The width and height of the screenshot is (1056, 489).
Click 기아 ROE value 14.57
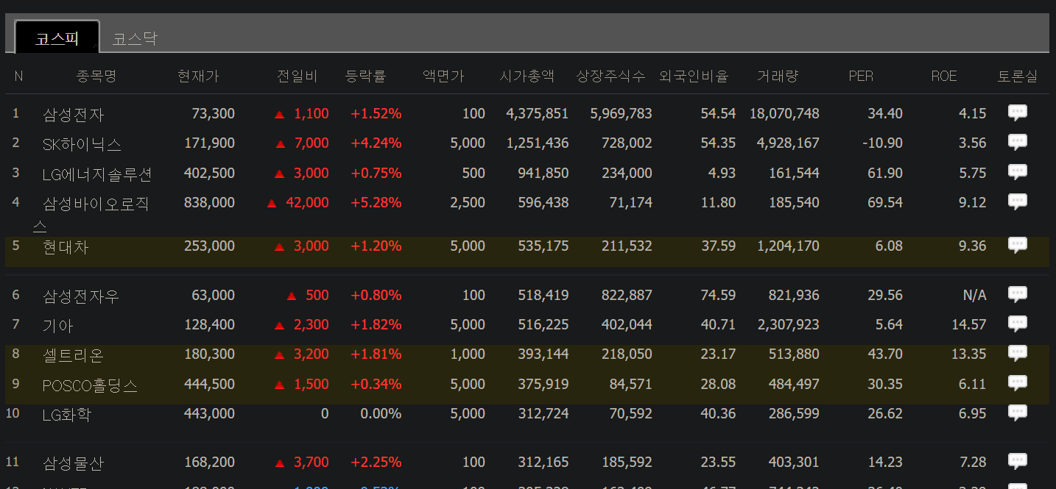pyautogui.click(x=968, y=324)
